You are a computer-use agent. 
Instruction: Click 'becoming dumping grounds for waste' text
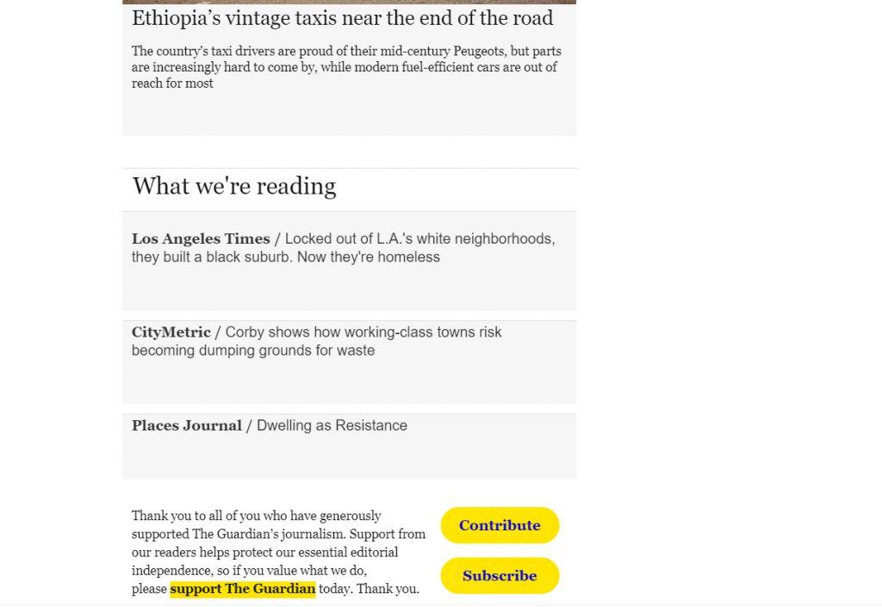(x=253, y=350)
